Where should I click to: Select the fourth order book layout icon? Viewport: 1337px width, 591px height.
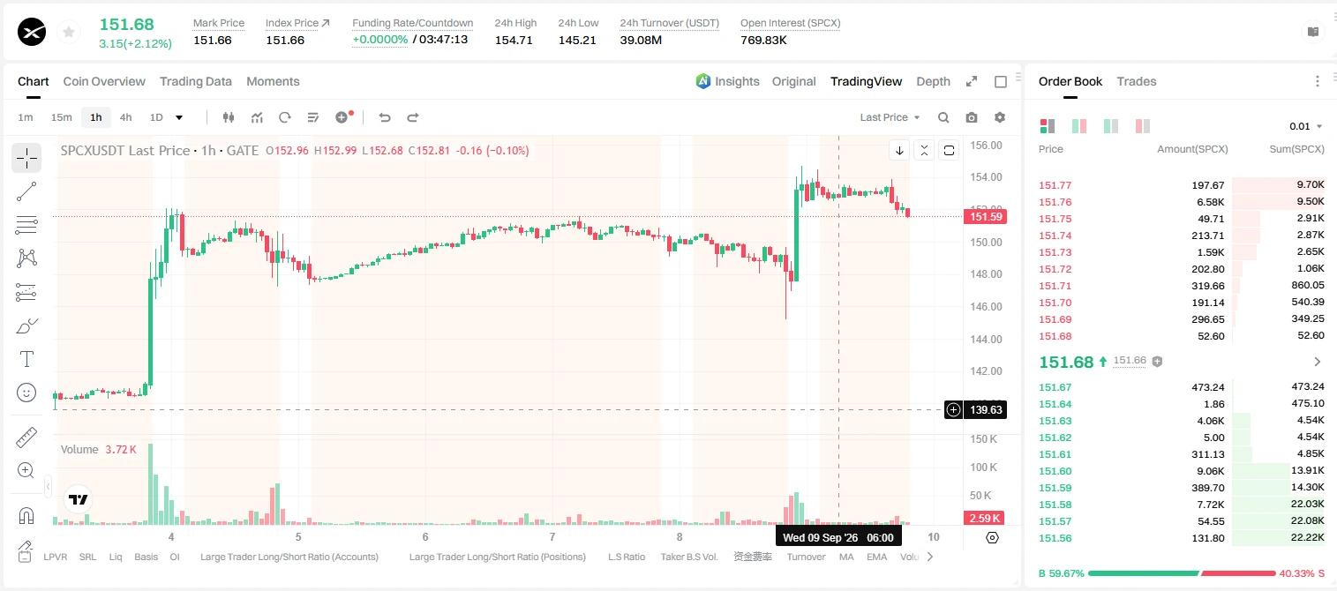[x=1142, y=126]
